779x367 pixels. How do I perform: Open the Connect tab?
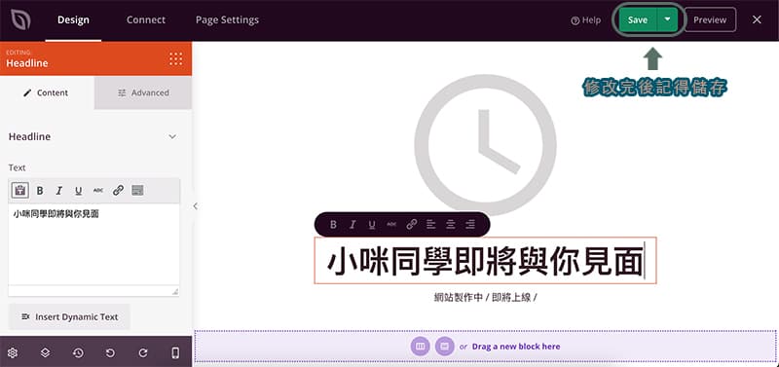point(145,19)
